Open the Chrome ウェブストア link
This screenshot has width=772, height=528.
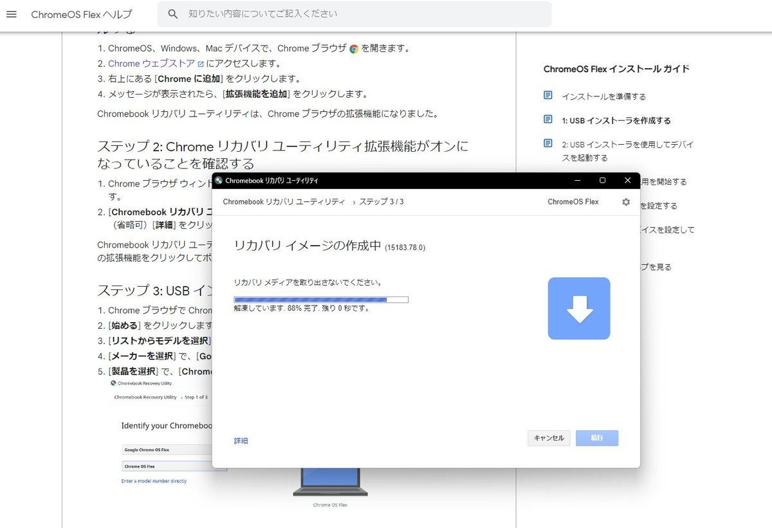pyautogui.click(x=156, y=64)
